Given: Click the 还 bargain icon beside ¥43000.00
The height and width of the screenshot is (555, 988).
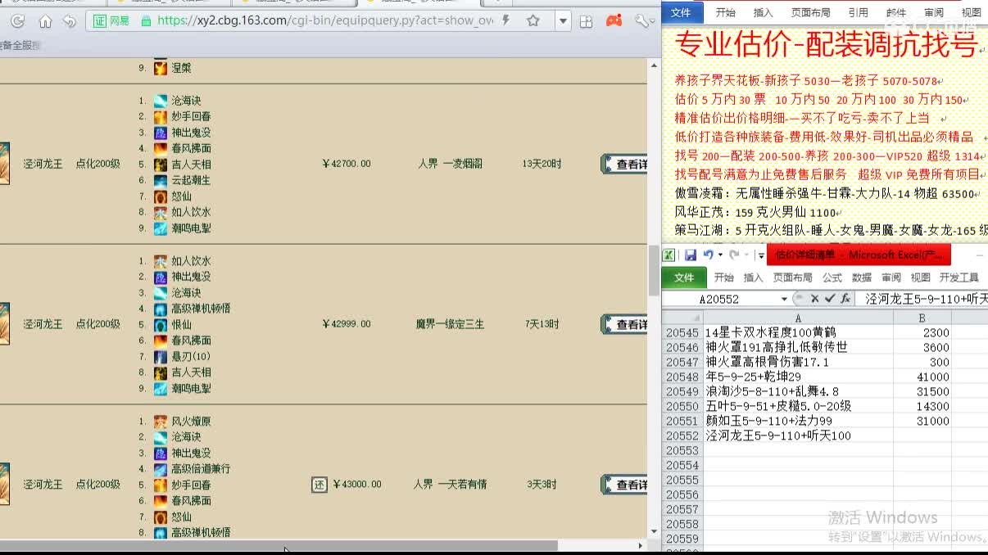Looking at the screenshot, I should (x=320, y=485).
